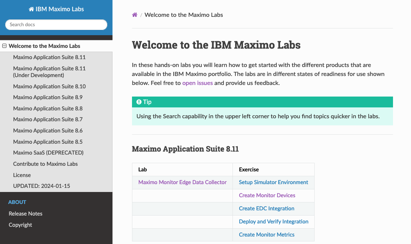The height and width of the screenshot is (244, 411).
Task: Open Welcome to the Maximo Labs sidebar item
Action: click(44, 46)
